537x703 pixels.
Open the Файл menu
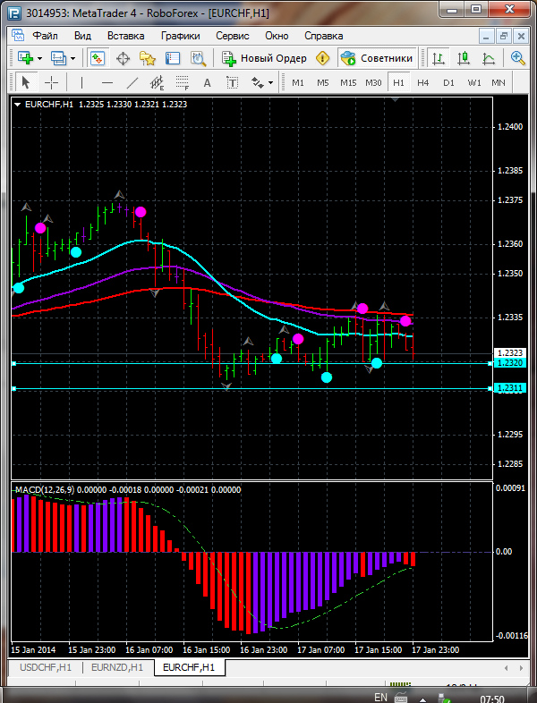pyautogui.click(x=45, y=36)
